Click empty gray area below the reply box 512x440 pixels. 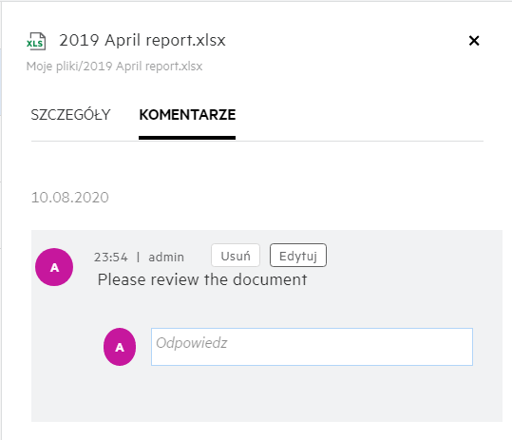coord(266,393)
